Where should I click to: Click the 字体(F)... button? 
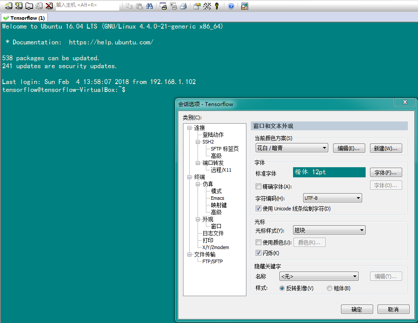point(385,172)
